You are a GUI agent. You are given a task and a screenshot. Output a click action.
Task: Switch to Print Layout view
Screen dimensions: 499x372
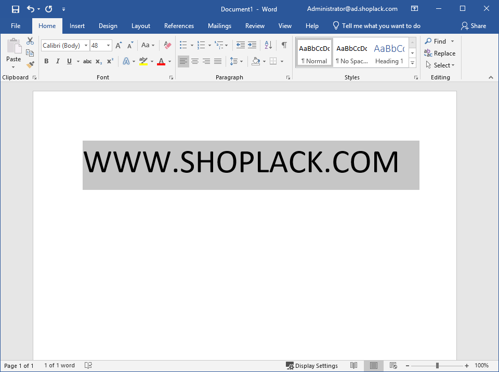(374, 365)
